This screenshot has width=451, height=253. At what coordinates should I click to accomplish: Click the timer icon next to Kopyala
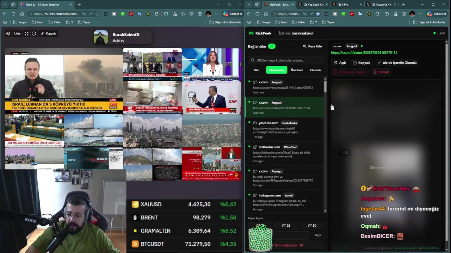click(34, 33)
